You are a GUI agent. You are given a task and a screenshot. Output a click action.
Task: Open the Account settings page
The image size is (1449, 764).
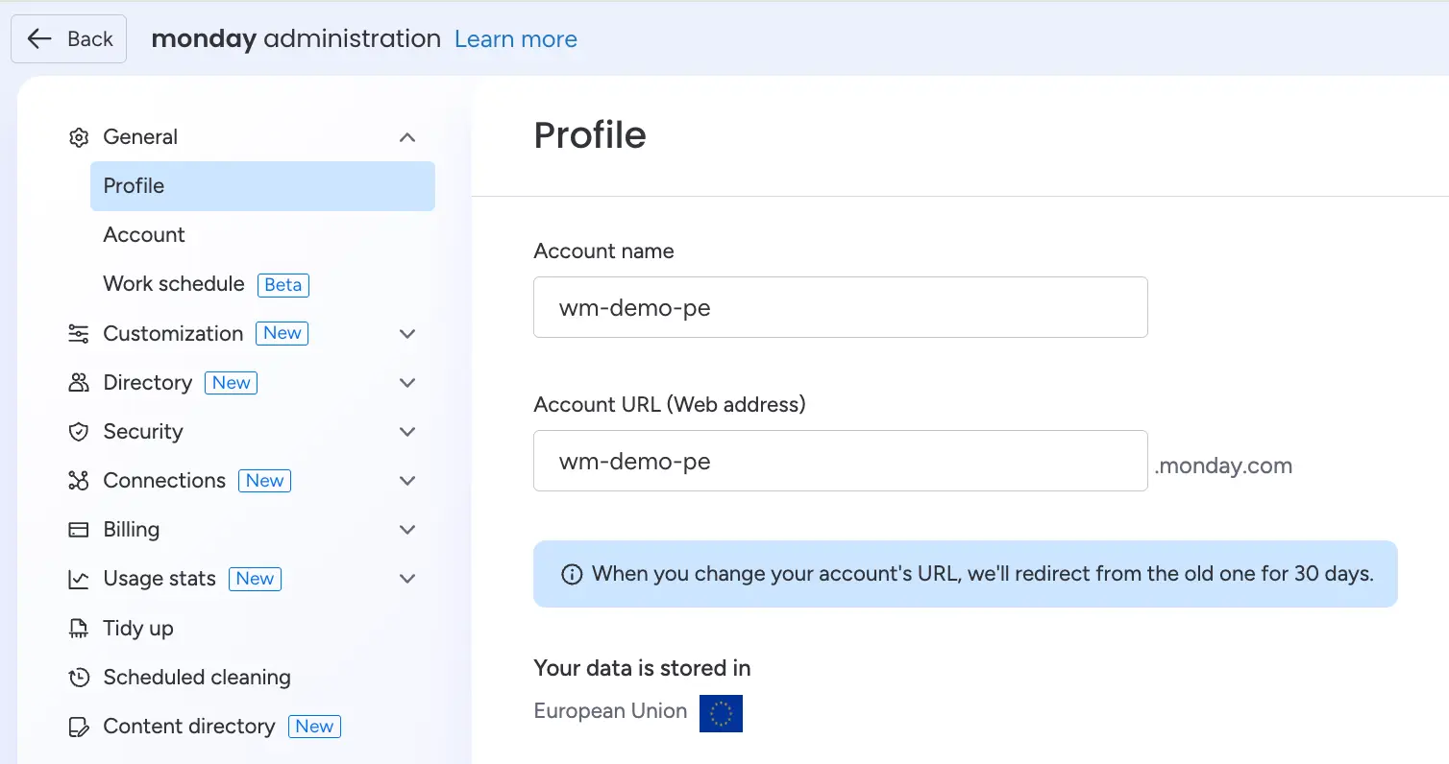pyautogui.click(x=144, y=235)
